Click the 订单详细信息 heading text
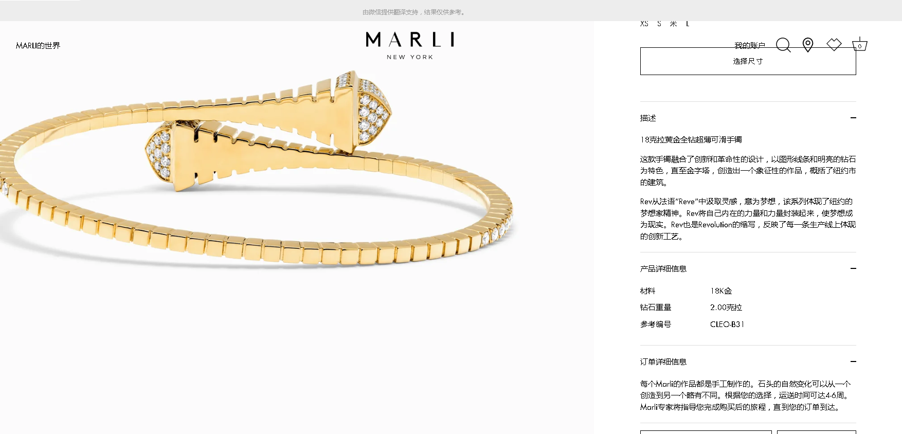The height and width of the screenshot is (434, 902). (x=663, y=361)
